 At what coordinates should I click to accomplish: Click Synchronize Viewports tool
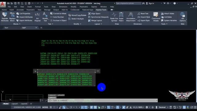coord(98,17)
